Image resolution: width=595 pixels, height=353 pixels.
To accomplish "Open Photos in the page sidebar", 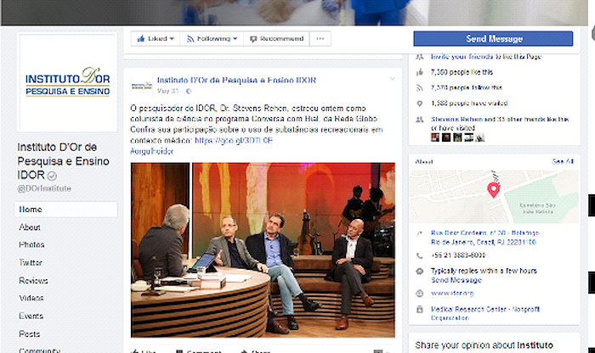I will tap(31, 244).
